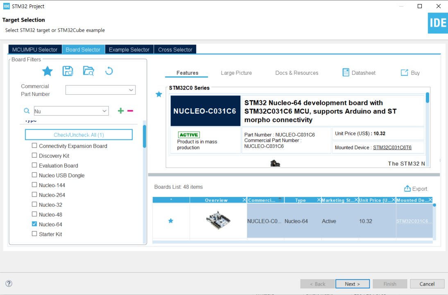This screenshot has width=448, height=295.
Task: Click the small board image in features panel
Action: pyautogui.click(x=275, y=163)
